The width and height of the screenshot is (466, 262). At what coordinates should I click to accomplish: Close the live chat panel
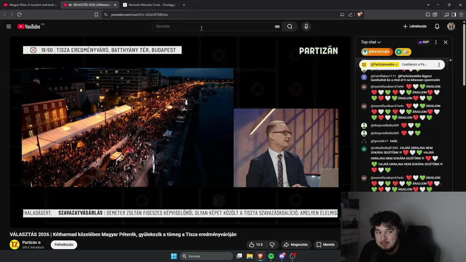[x=446, y=42]
